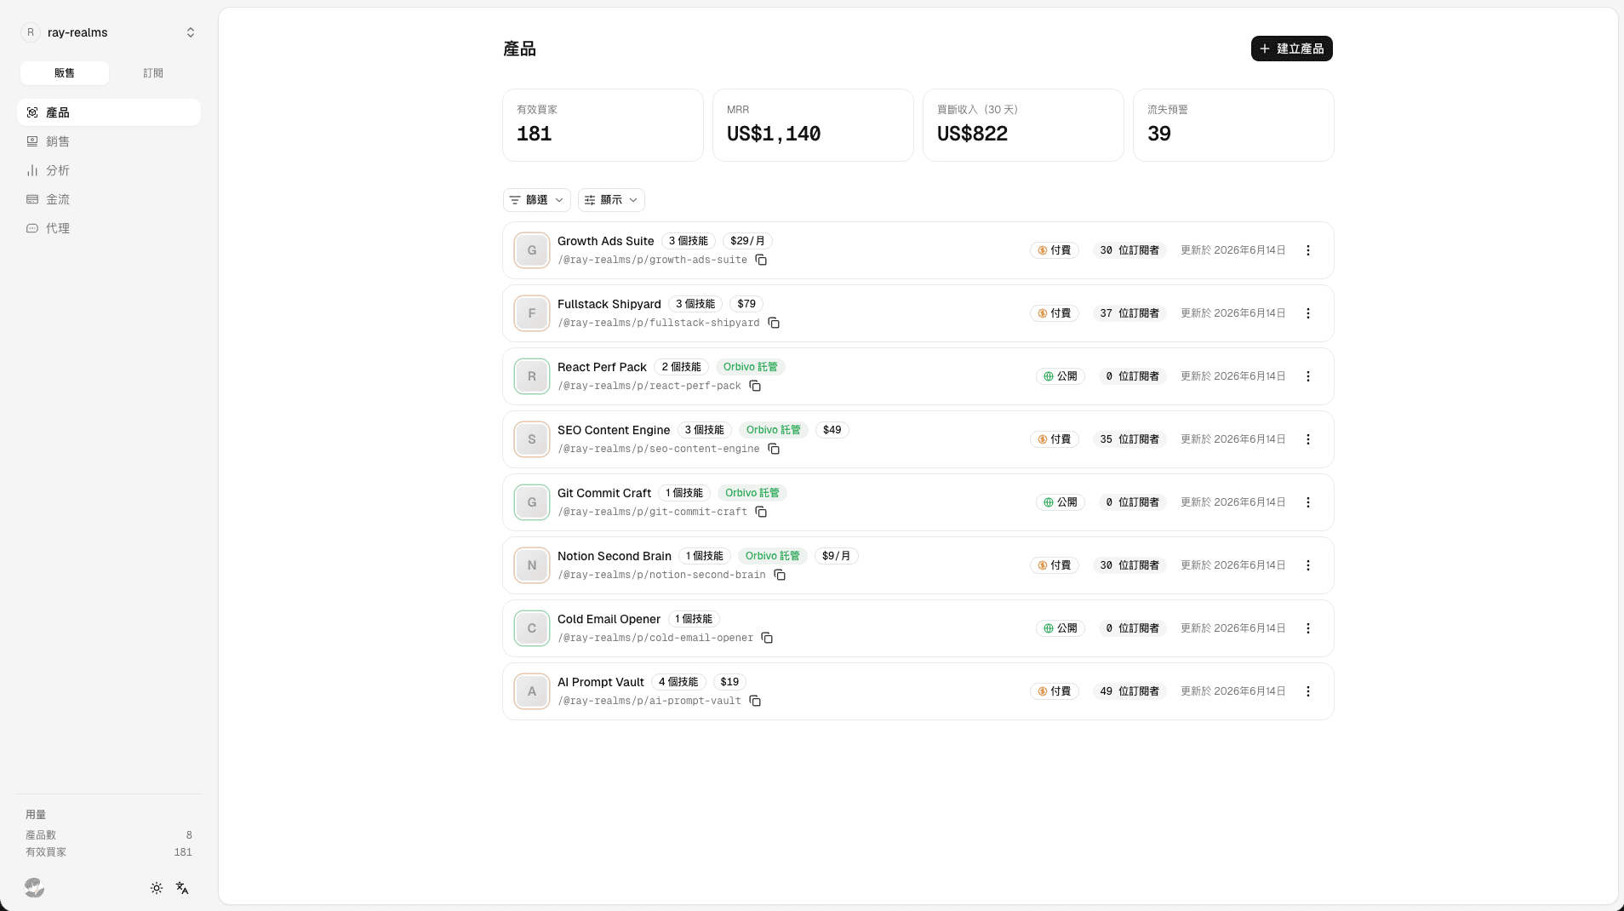The height and width of the screenshot is (911, 1624).
Task: Open more options for SEO Content Engine
Action: [x=1308, y=439]
